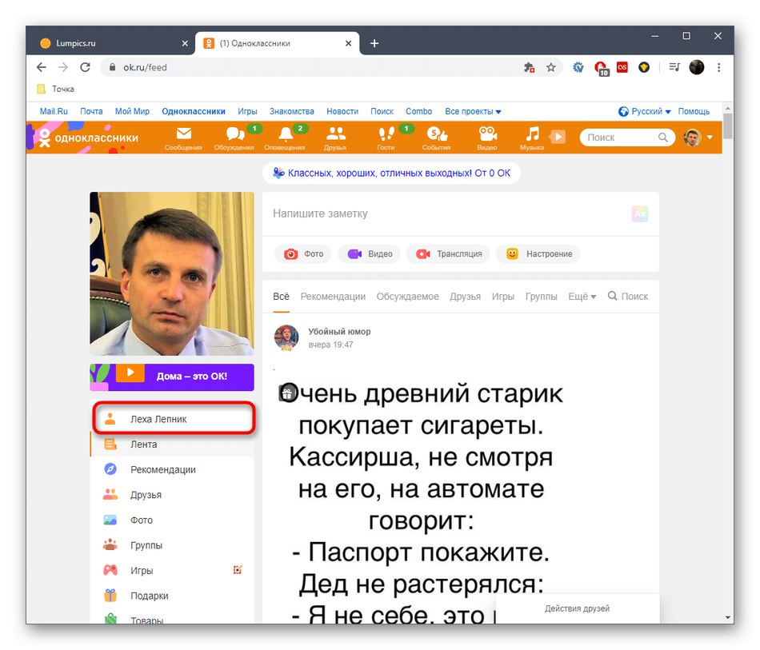Check Оповещения notifications bell
This screenshot has height=650, width=760.
click(286, 138)
